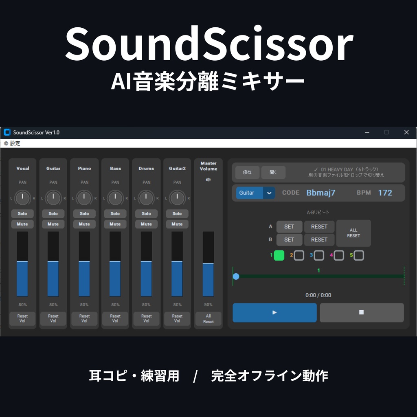The height and width of the screenshot is (417, 417).
Task: Reset Vol for the Guitar track
Action: coord(53,318)
